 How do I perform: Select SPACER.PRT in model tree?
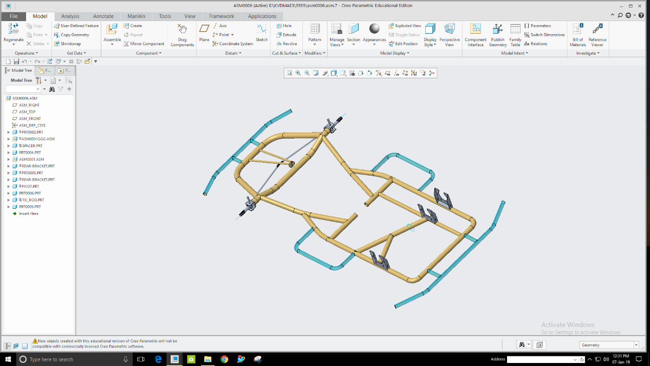[x=32, y=146]
